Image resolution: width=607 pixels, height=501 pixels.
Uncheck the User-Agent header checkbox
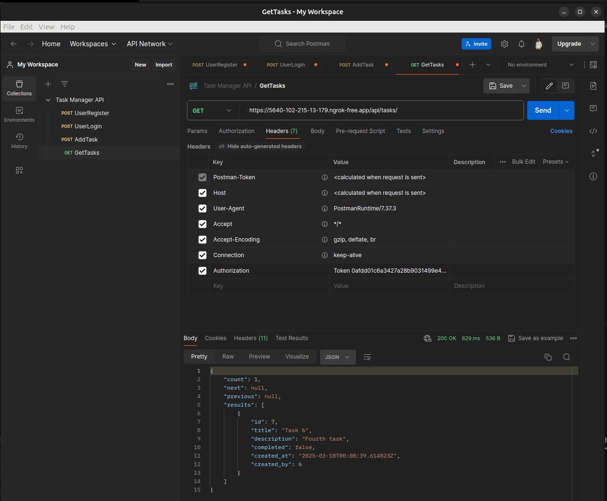202,209
